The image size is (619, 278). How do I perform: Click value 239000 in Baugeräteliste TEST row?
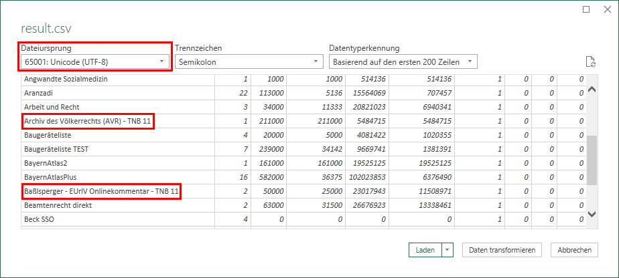click(271, 149)
